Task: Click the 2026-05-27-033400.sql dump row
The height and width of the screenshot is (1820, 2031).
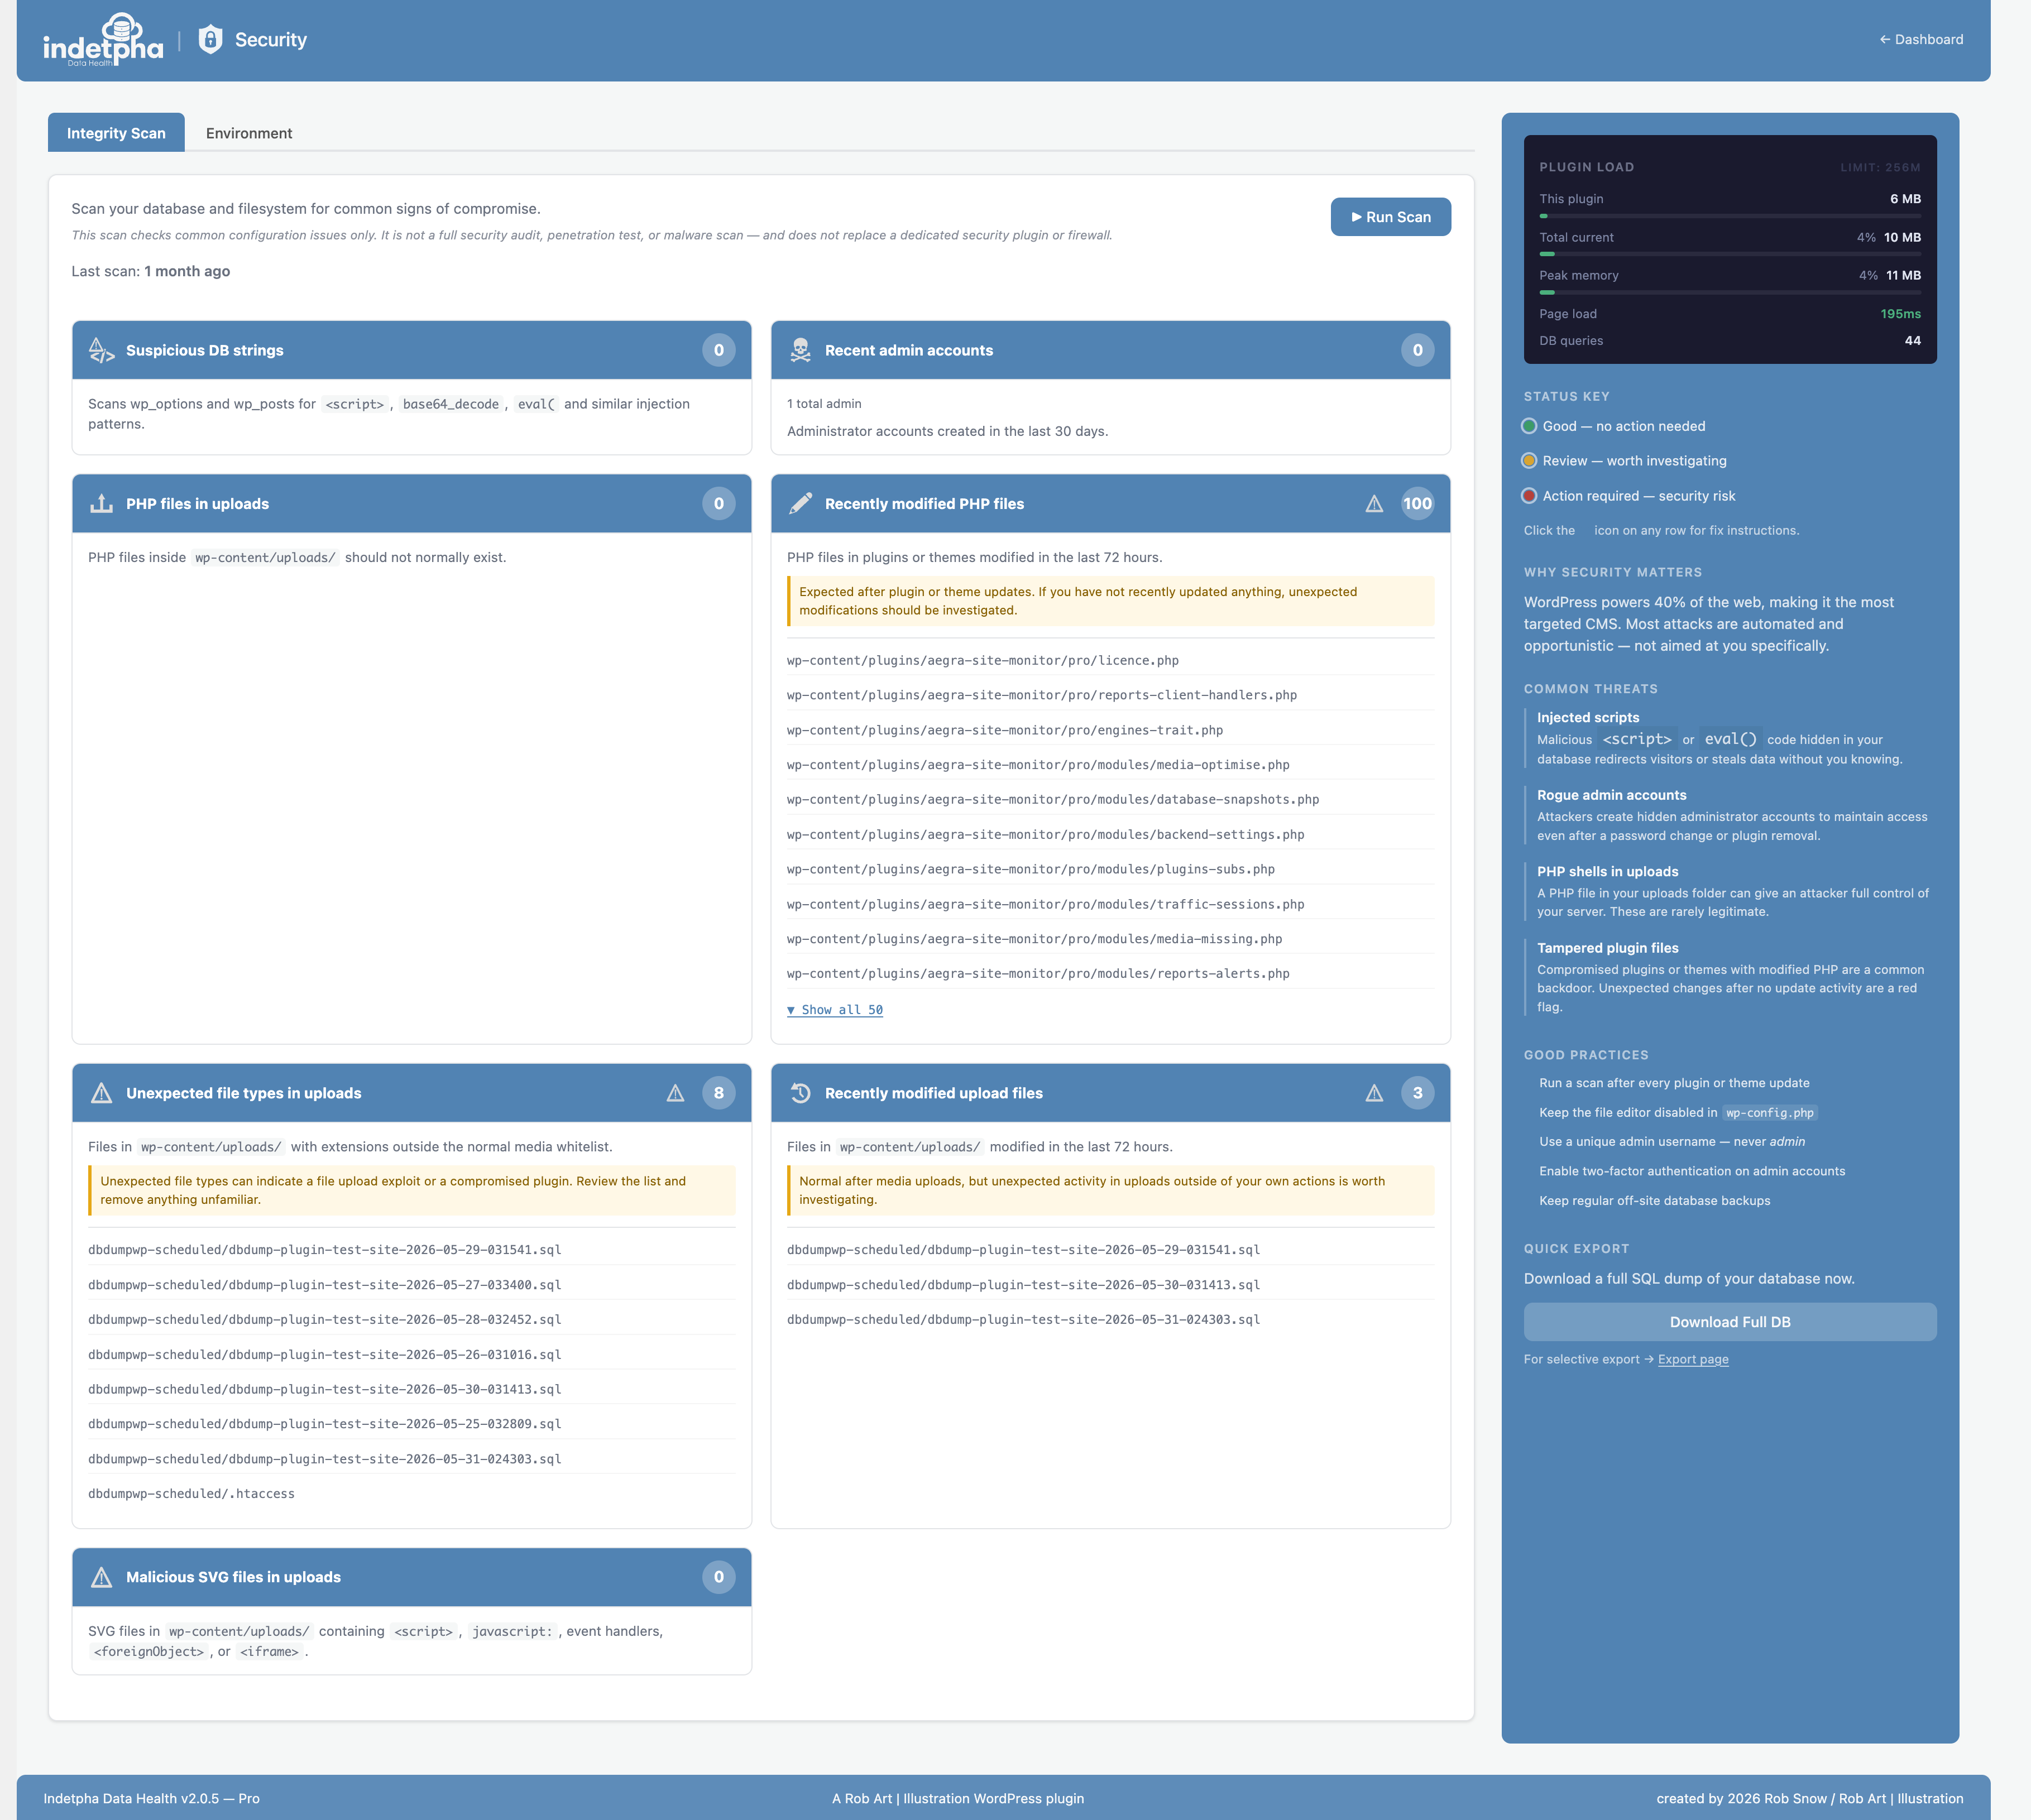Action: pyautogui.click(x=411, y=1285)
